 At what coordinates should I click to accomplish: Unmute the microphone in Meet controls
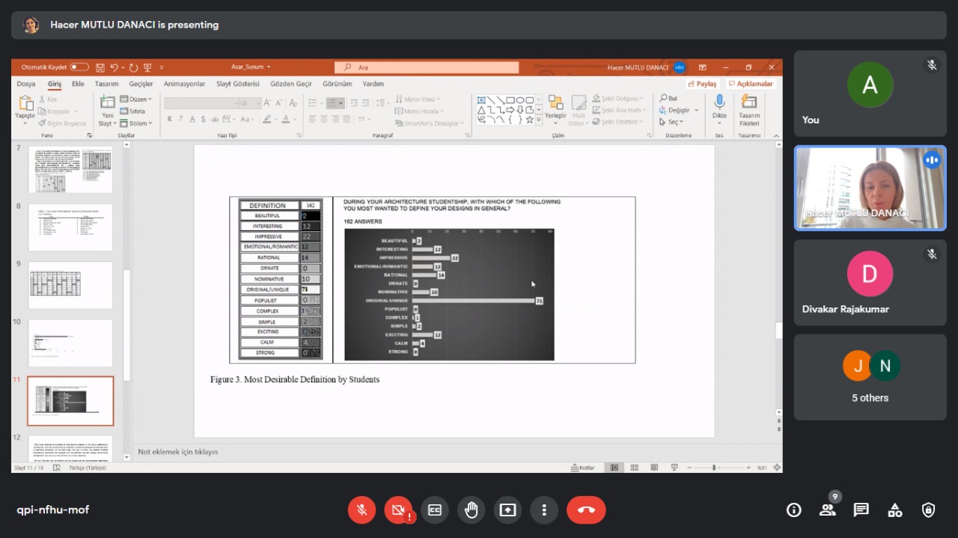coord(361,510)
